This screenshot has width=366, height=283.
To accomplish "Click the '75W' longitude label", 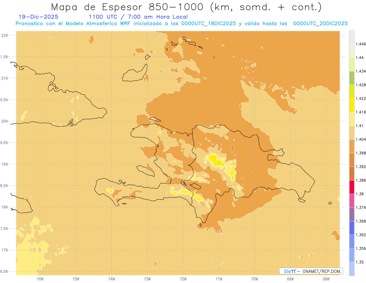I will pos(76,279).
